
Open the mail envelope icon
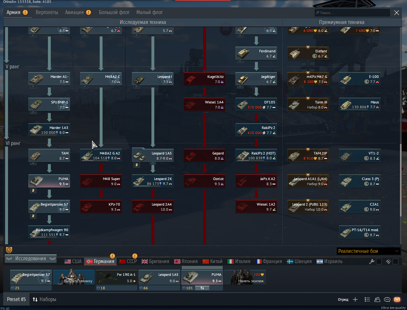click(397, 299)
